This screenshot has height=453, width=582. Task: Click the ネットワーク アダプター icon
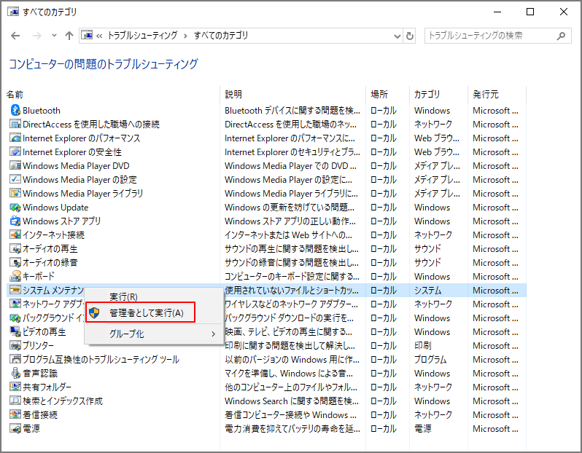tap(15, 304)
